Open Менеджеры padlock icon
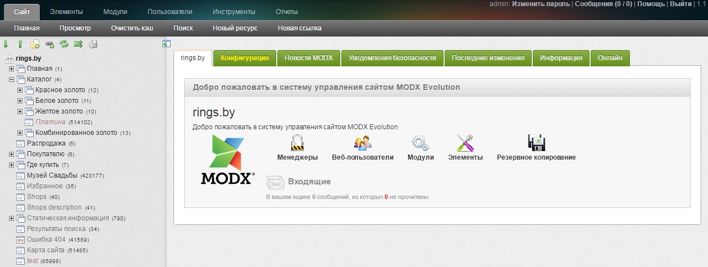 point(297,142)
